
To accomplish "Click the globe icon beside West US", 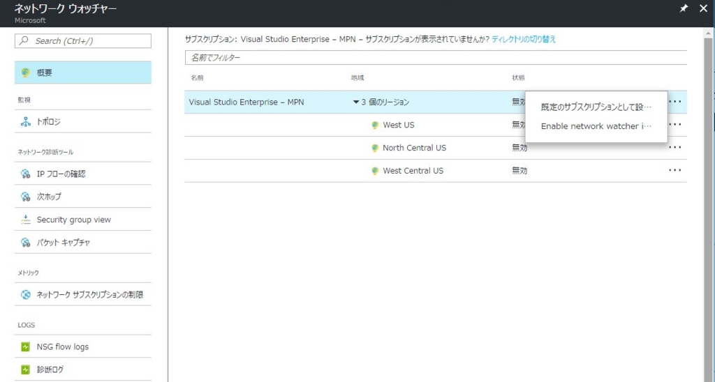I will [x=375, y=125].
